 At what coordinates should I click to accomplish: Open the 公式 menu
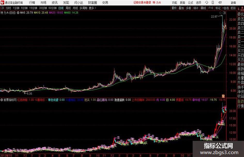pos(191,3)
